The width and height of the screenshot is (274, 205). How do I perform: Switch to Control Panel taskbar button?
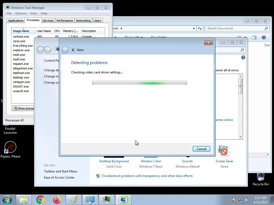coord(90,200)
